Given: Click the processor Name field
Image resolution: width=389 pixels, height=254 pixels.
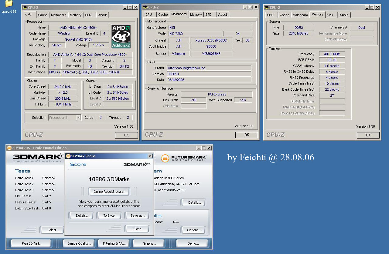Looking at the screenshot, I should pos(78,28).
